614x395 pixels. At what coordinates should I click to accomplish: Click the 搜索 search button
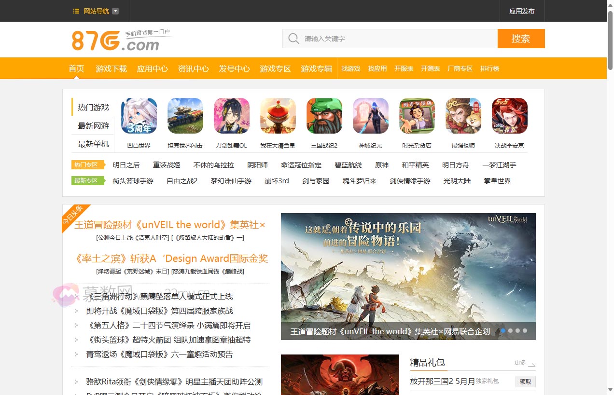pyautogui.click(x=521, y=39)
